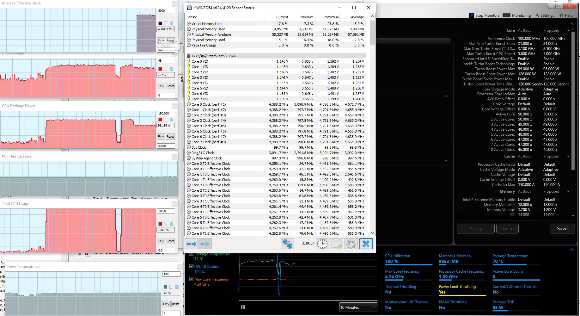Click the Sensor column header

225,17
